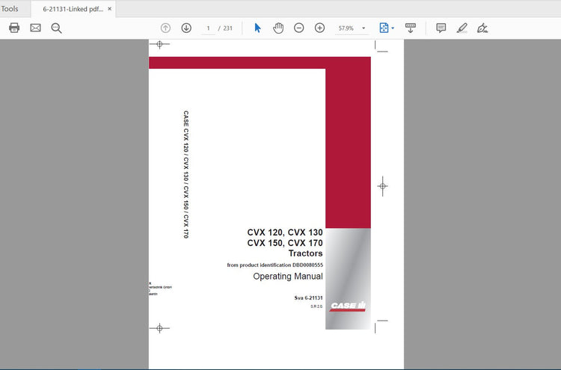Go to the next page arrow
The height and width of the screenshot is (370, 561).
186,28
